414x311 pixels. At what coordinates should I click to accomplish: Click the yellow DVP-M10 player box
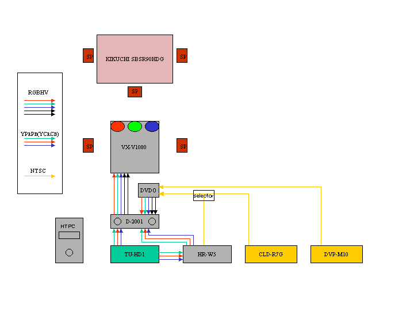pyautogui.click(x=336, y=254)
